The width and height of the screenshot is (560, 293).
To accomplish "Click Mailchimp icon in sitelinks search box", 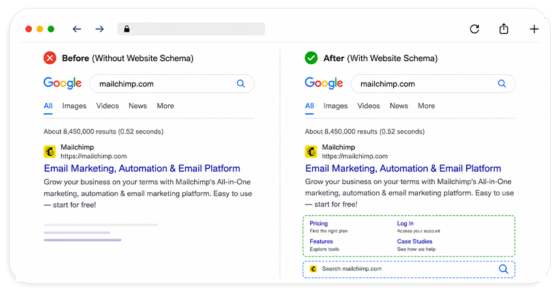I will (x=313, y=269).
